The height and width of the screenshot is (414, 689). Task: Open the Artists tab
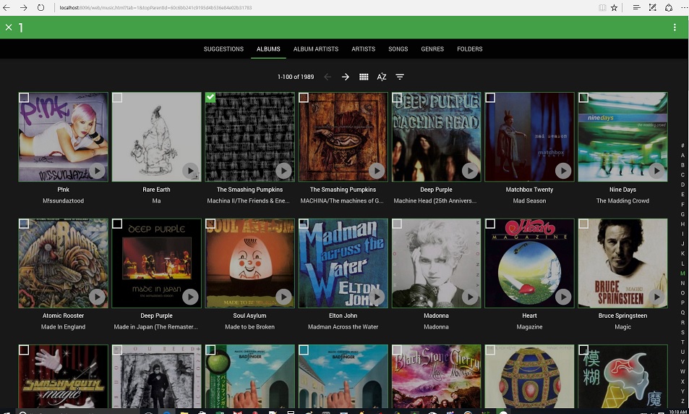point(364,48)
